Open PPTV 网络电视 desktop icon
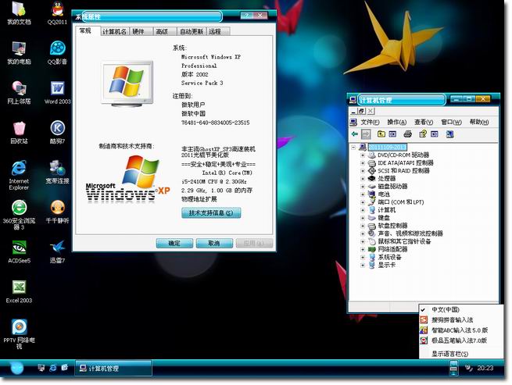The image size is (512, 385). click(19, 334)
